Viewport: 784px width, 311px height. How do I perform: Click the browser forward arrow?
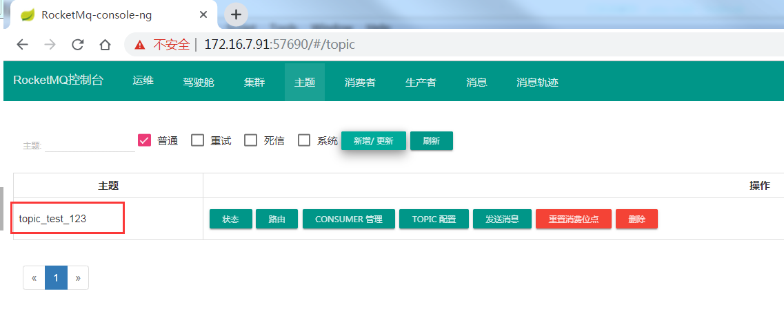point(50,45)
